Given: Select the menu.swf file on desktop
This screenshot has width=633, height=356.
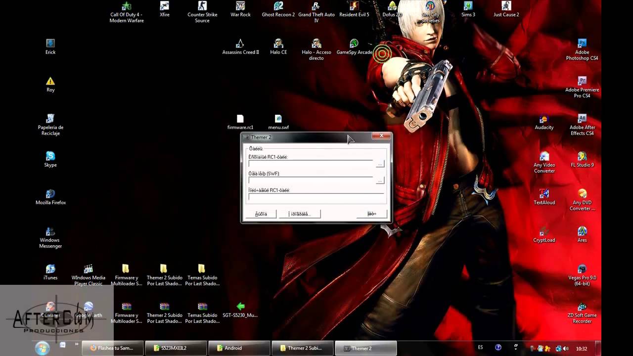Looking at the screenshot, I should 278,122.
